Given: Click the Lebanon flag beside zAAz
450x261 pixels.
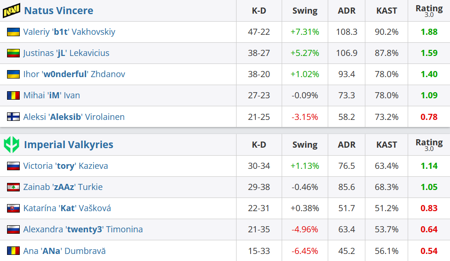Looking at the screenshot, I should [13, 187].
